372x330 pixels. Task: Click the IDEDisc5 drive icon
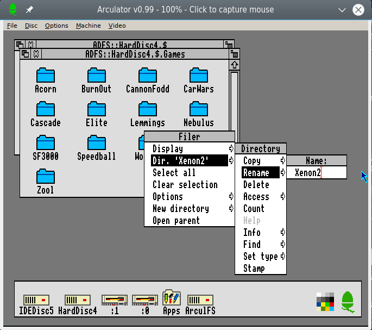pyautogui.click(x=36, y=300)
